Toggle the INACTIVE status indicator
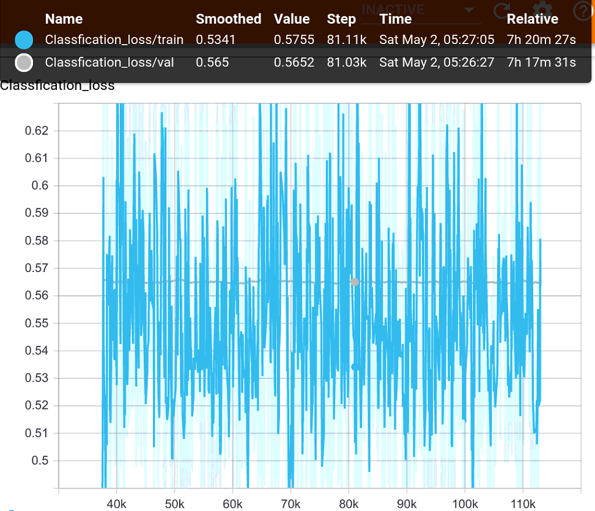This screenshot has width=595, height=511. click(392, 9)
